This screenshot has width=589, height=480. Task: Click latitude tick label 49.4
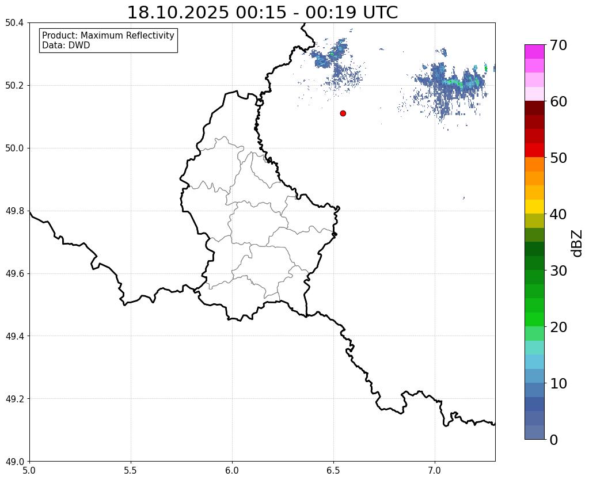[14, 336]
